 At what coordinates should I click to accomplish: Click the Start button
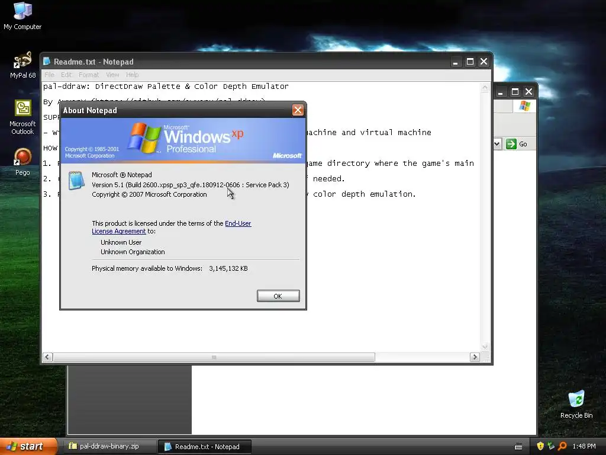(x=28, y=446)
